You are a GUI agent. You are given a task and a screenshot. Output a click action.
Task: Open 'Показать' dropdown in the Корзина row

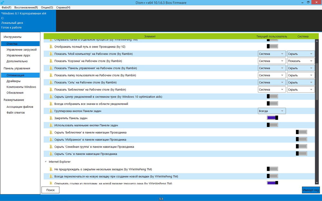[x=301, y=61]
